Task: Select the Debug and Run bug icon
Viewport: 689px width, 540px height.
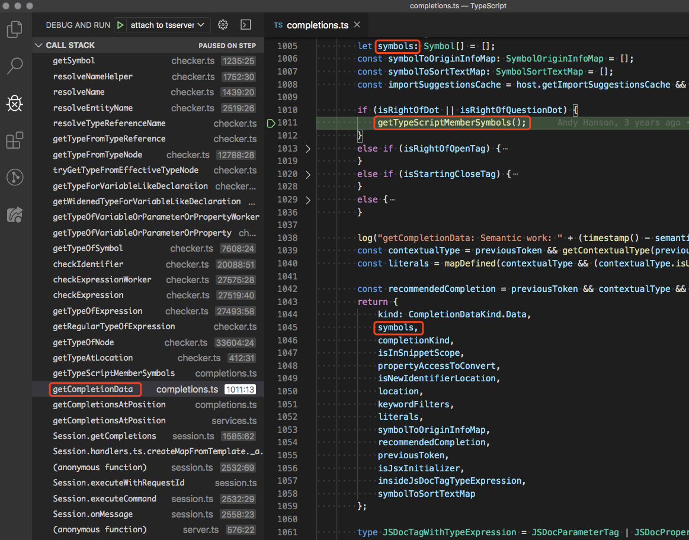Action: (x=15, y=104)
